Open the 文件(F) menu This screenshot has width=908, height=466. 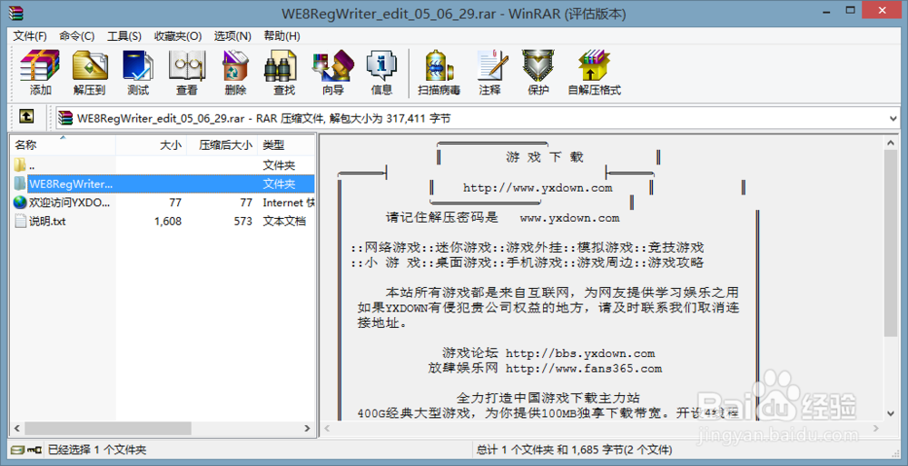(x=30, y=36)
